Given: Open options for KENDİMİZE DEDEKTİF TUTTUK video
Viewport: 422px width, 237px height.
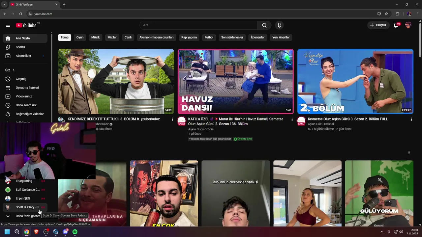Looking at the screenshot, I should [172, 119].
